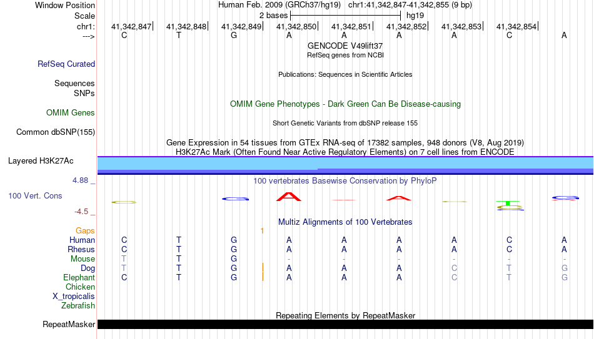Click the Window Position label
Screen dimensions: 594x339
click(65, 5)
